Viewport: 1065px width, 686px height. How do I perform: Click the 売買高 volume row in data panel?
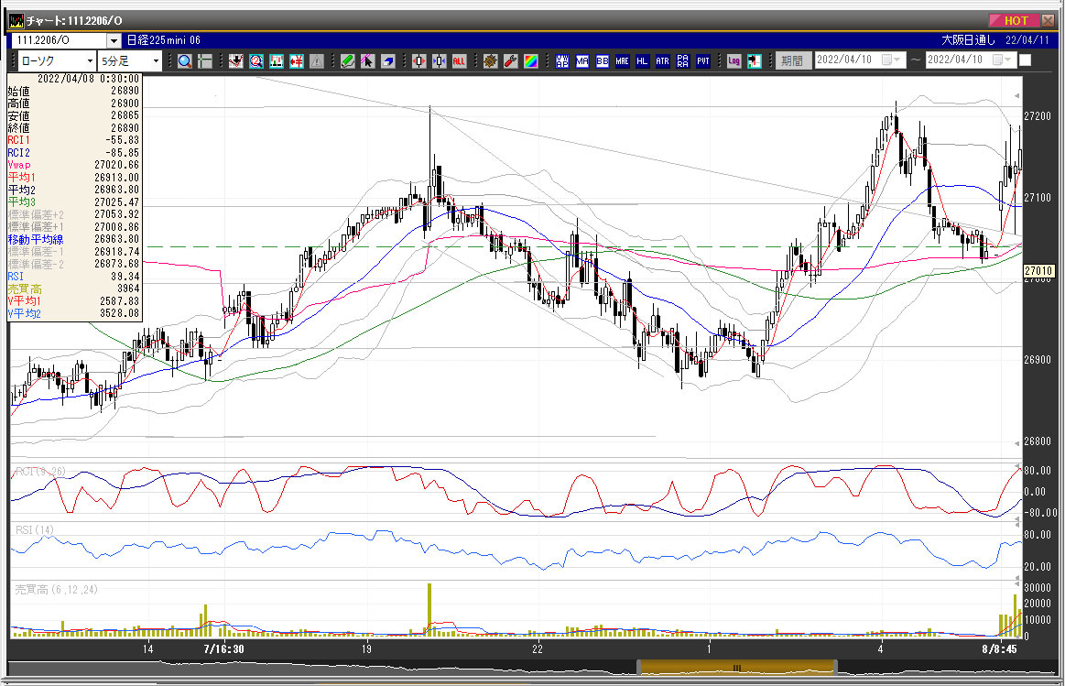73,289
